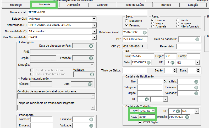The width and height of the screenshot is (209, 128).
Task: Click the PIS number field
Action: tap(135, 39)
